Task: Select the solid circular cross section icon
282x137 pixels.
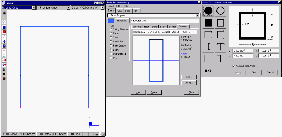Action: [x=209, y=11]
